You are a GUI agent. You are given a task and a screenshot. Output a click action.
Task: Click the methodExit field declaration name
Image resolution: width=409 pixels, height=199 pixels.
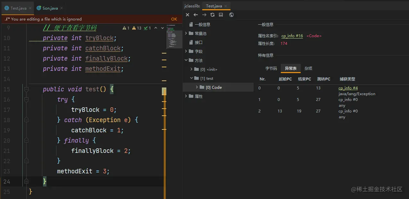(x=103, y=69)
